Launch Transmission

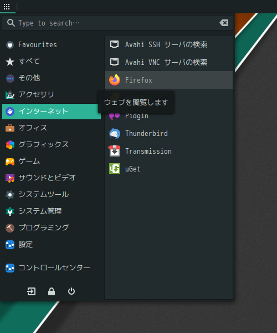click(169, 151)
